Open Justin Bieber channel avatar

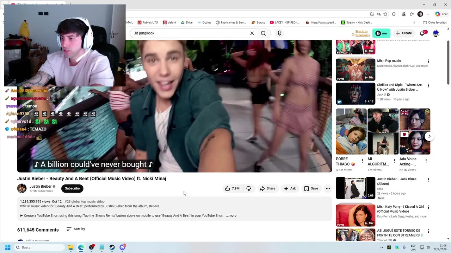tap(22, 188)
